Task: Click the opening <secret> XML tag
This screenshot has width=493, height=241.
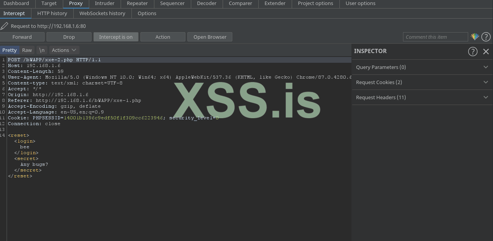Action: click(x=26, y=158)
